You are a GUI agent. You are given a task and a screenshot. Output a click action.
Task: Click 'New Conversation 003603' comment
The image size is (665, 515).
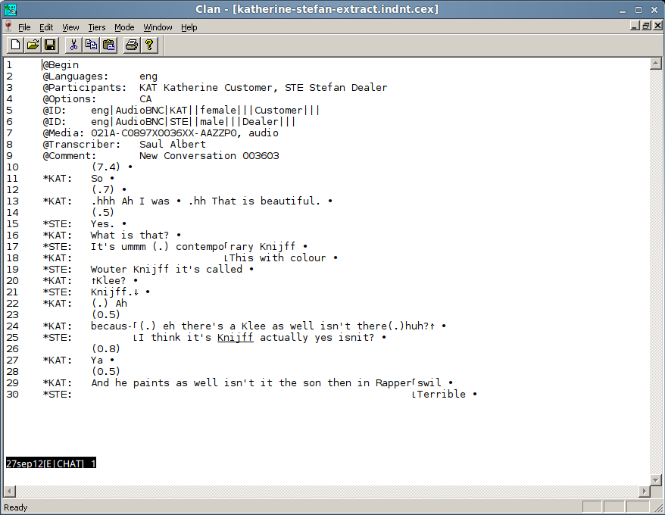click(x=209, y=156)
